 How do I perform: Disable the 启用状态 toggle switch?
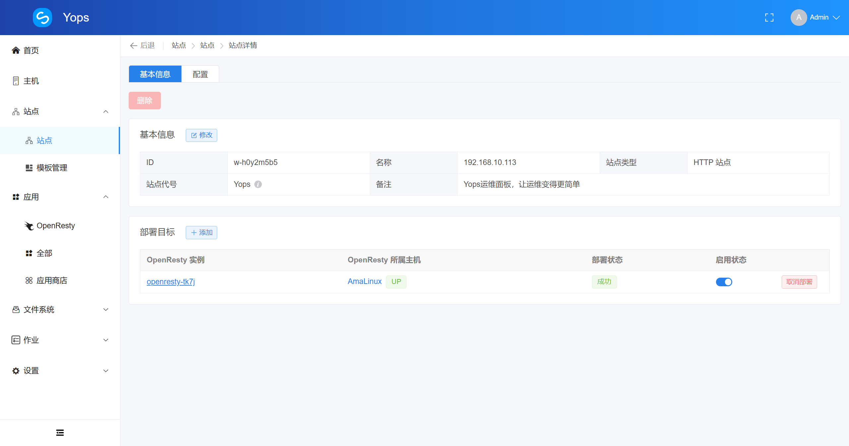pyautogui.click(x=724, y=282)
